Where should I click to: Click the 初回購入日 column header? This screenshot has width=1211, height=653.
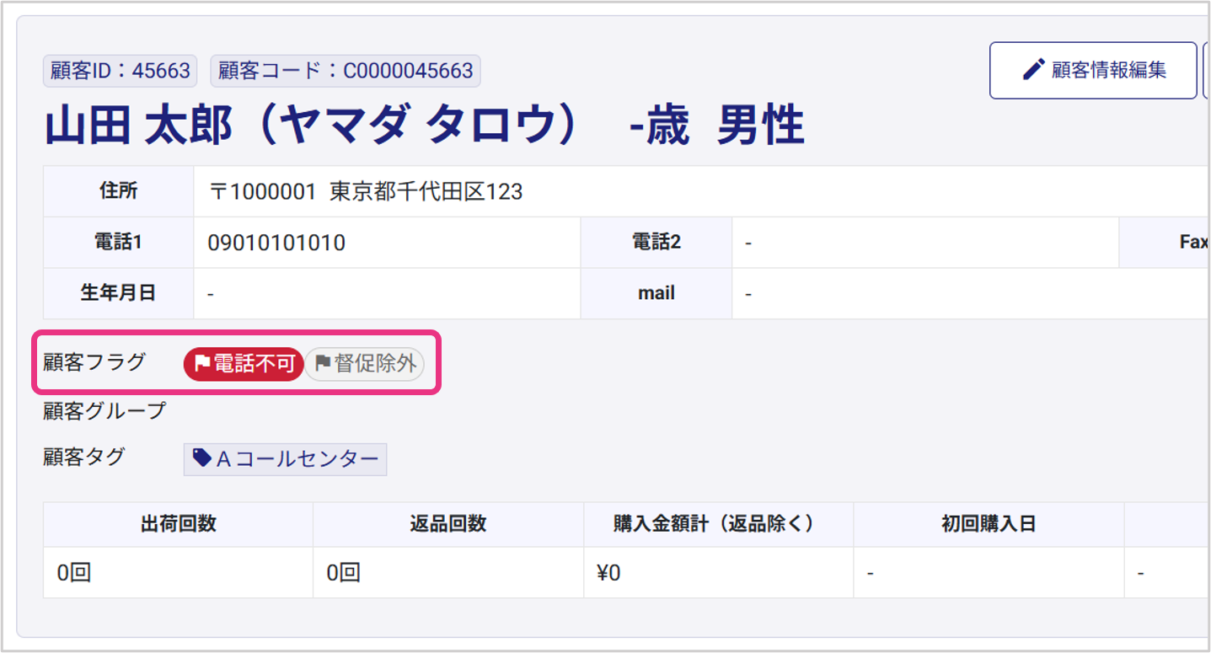pos(988,524)
